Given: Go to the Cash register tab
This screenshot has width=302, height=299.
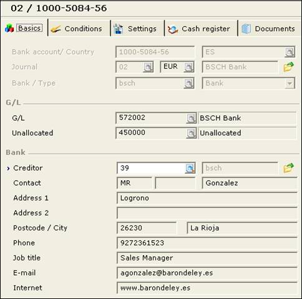Looking at the screenshot, I should click(x=199, y=29).
